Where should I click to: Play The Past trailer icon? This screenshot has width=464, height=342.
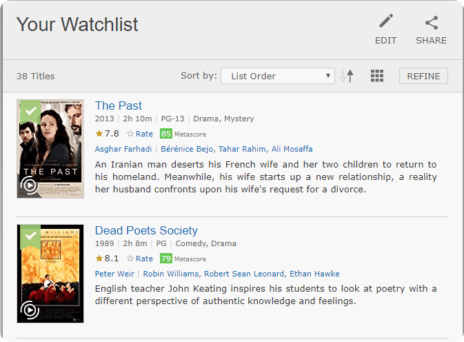pyautogui.click(x=29, y=185)
